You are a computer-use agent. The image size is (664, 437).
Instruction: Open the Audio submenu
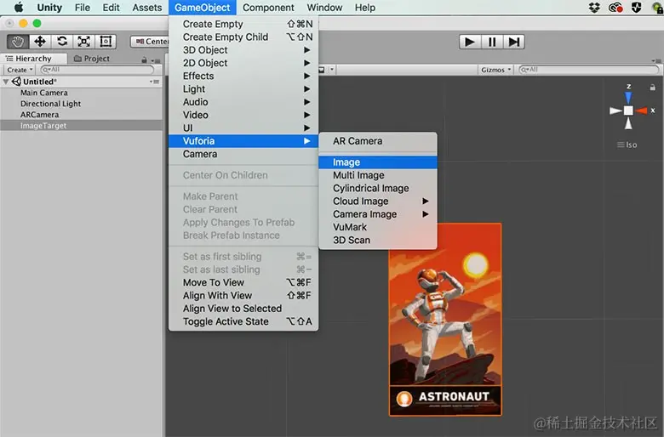coord(243,102)
